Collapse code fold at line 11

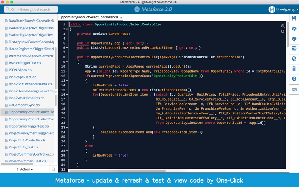(x=67, y=71)
